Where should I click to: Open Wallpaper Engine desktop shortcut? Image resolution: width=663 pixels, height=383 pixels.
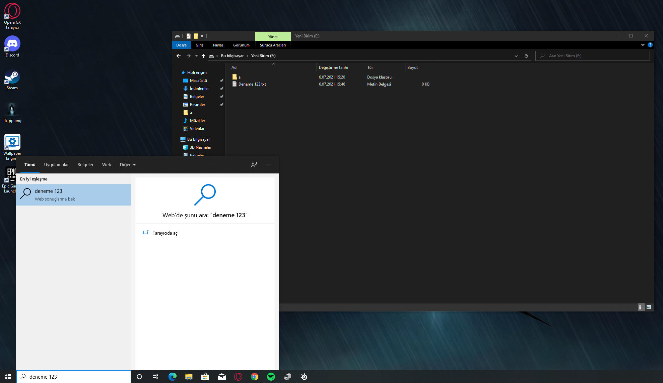click(12, 147)
